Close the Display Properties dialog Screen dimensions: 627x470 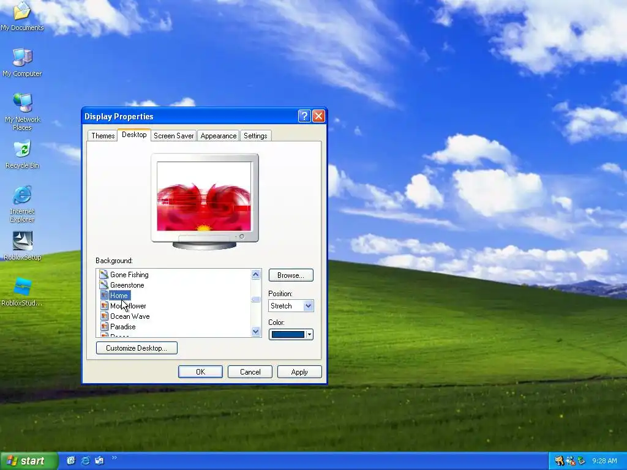click(x=318, y=116)
